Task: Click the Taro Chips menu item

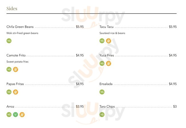Action: pos(107,107)
